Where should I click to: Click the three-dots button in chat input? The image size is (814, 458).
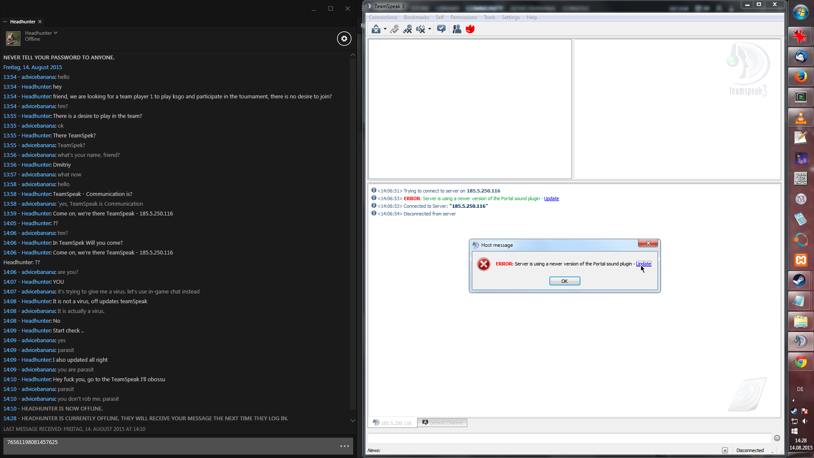pyautogui.click(x=344, y=446)
